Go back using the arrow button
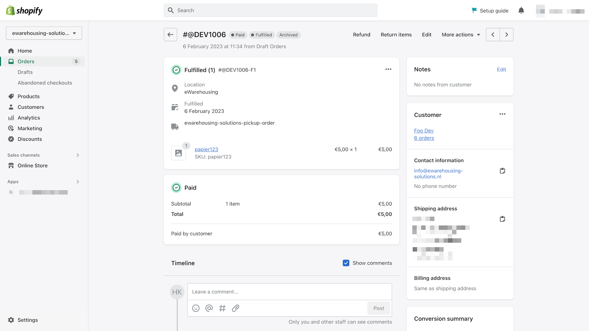This screenshot has height=331, width=589. point(170,35)
